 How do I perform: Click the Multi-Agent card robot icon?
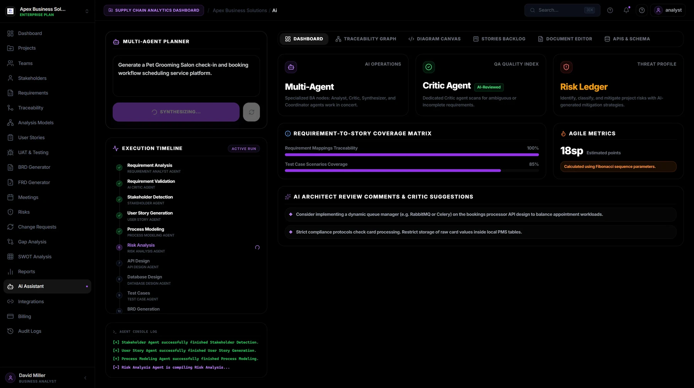point(291,67)
